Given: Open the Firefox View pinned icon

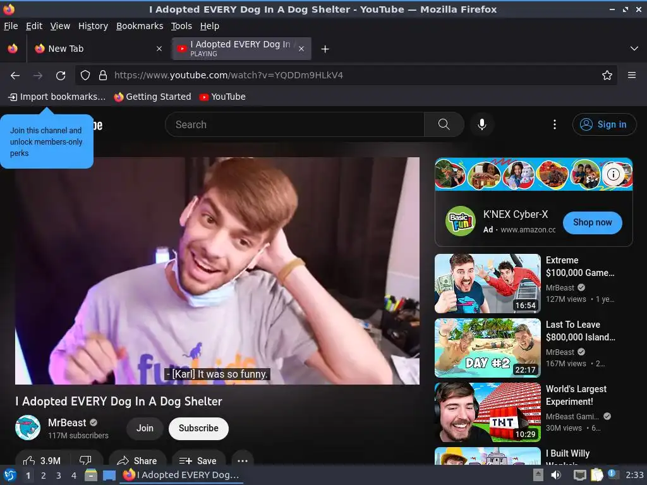Looking at the screenshot, I should click(13, 49).
